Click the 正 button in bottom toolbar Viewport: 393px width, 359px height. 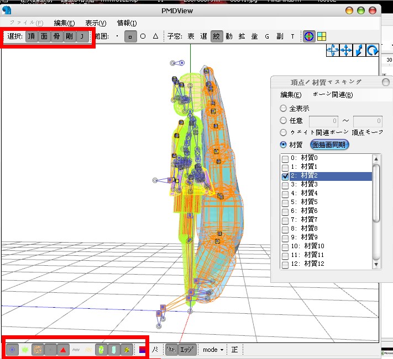click(x=234, y=350)
